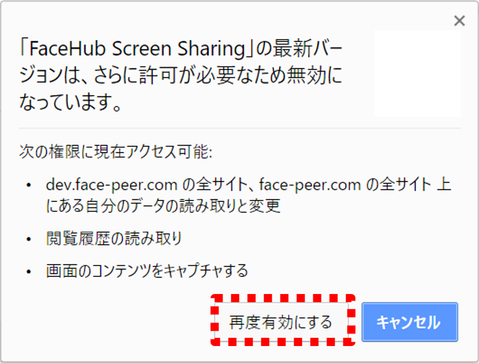The height and width of the screenshot is (363, 479).
Task: Click the 再度有効にする button
Action: click(x=282, y=322)
